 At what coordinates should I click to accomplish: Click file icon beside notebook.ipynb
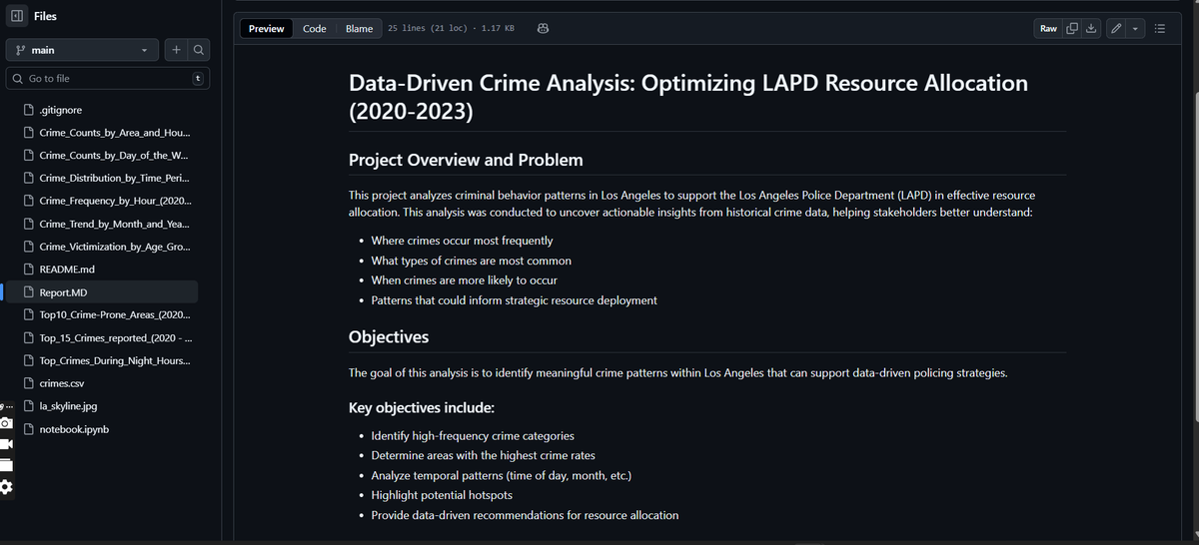tap(29, 429)
